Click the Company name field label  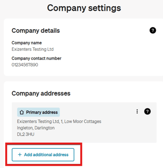point(26,43)
